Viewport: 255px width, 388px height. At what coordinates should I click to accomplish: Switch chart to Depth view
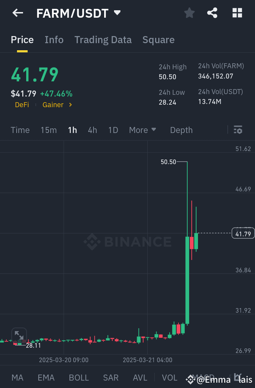click(181, 130)
